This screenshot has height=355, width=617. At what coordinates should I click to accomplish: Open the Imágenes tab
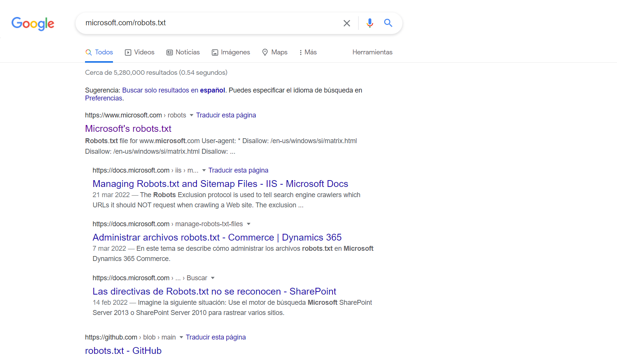[x=231, y=52]
